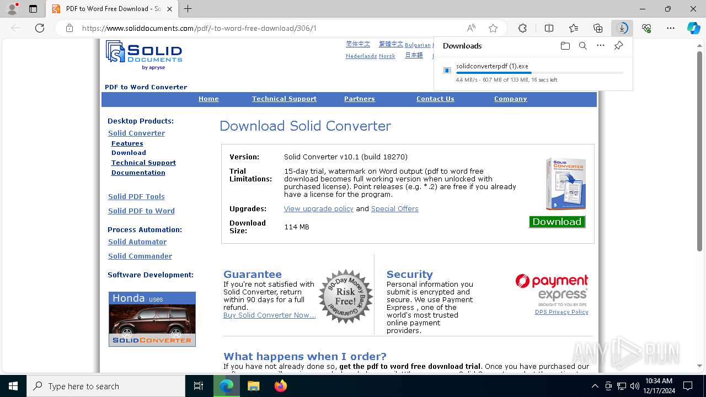
Task: Open the Solid PDF Tools link
Action: (x=136, y=196)
